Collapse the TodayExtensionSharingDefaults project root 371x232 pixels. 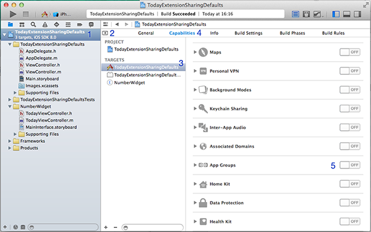(x=4, y=35)
